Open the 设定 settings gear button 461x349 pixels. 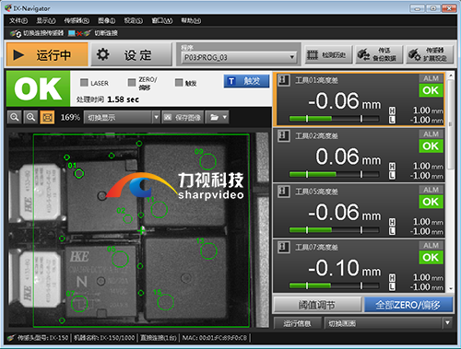(131, 54)
